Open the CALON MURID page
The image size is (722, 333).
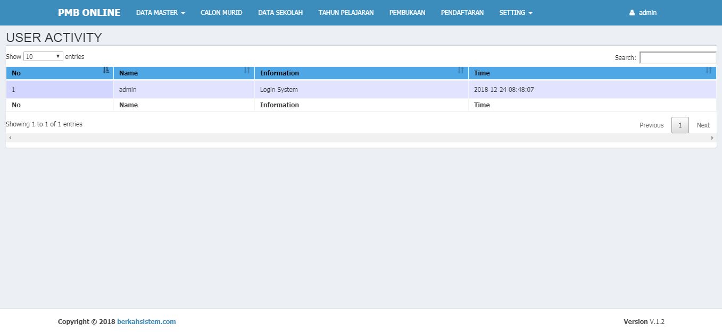pos(221,13)
